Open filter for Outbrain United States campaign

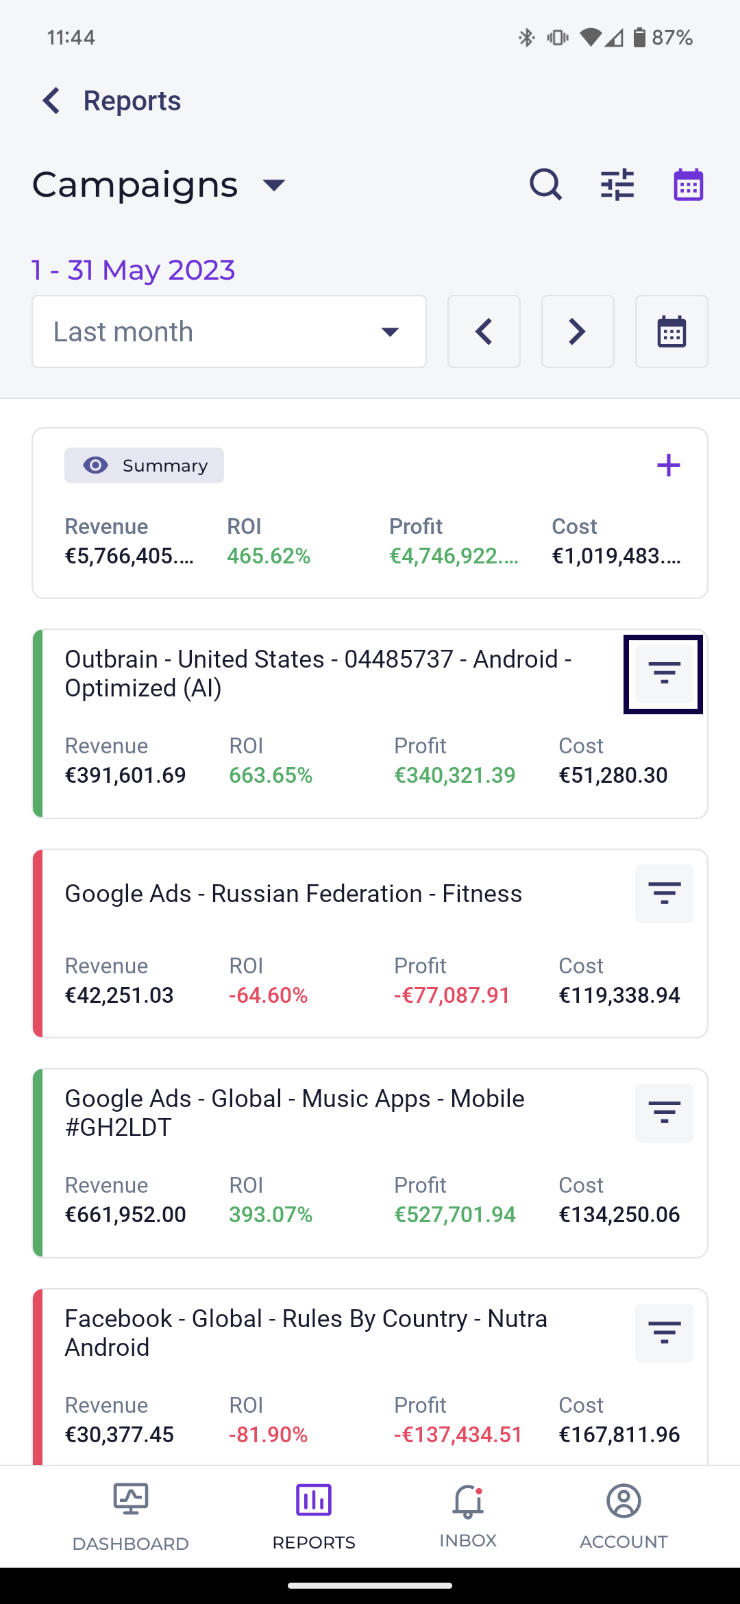click(664, 675)
